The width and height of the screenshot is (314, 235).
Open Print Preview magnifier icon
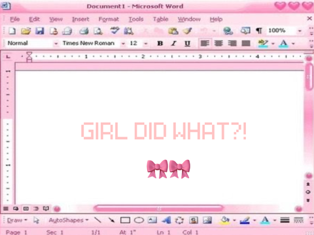[x=98, y=31]
